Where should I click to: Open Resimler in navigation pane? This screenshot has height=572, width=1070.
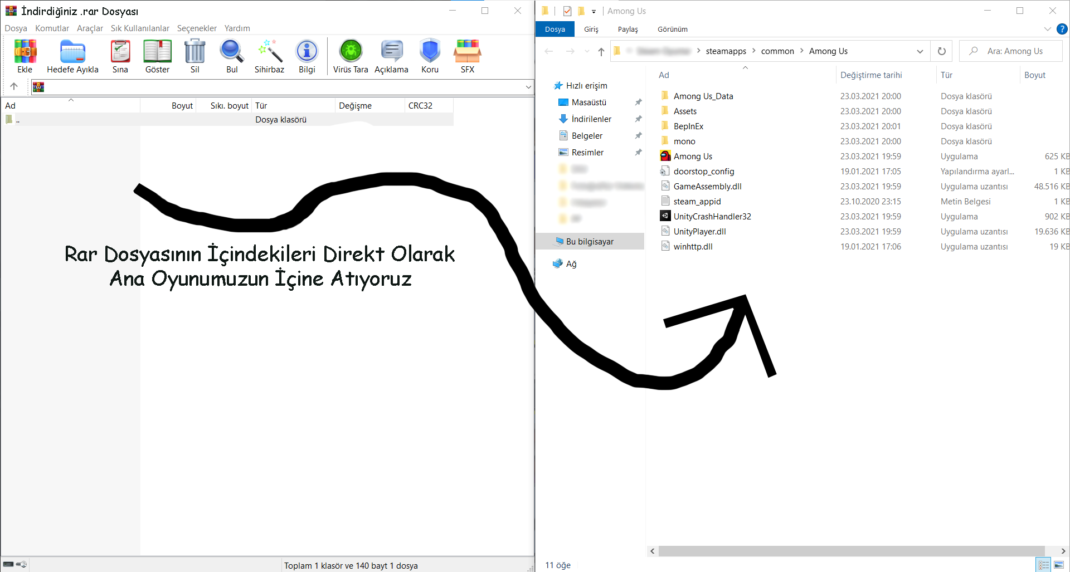587,152
